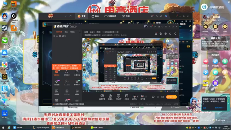Download the 虚拟形象 plugin
This screenshot has width=231, height=130.
(67, 92)
